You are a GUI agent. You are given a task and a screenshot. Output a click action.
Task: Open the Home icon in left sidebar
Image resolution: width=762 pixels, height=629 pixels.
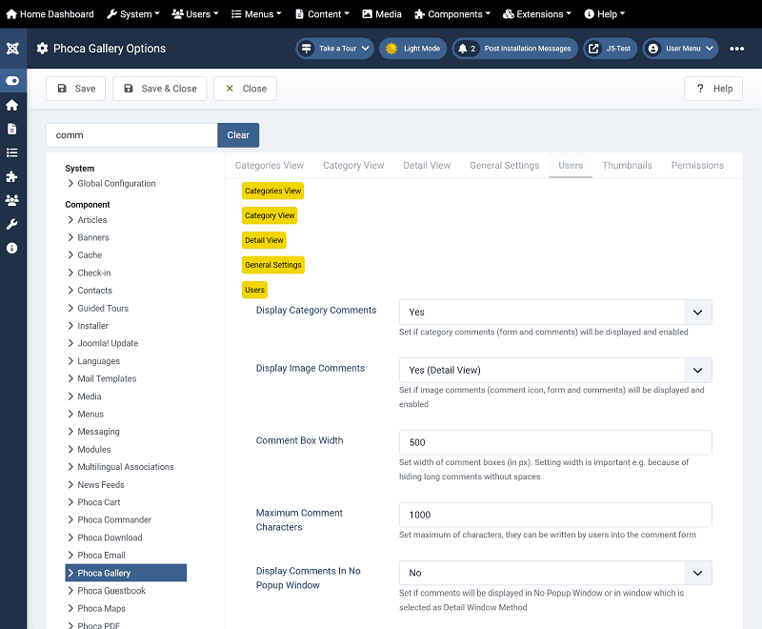tap(12, 105)
